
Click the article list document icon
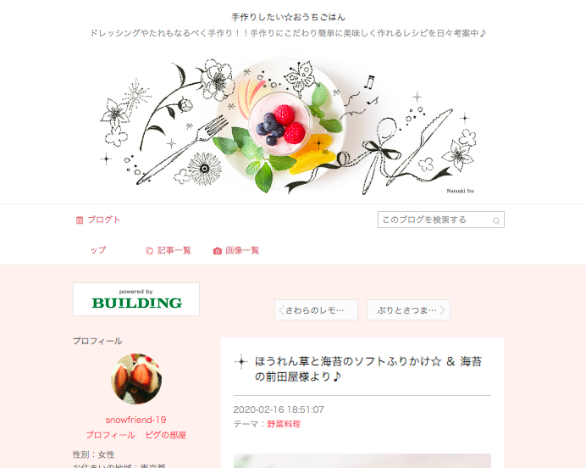click(150, 251)
